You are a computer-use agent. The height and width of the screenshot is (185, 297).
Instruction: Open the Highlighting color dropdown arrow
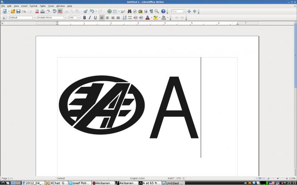160,18
